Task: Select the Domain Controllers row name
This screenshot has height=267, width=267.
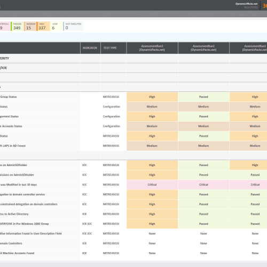Action: 11,244
